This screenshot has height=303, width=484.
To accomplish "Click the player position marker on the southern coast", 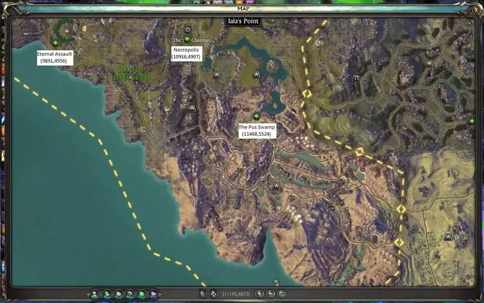I will 276,282.
